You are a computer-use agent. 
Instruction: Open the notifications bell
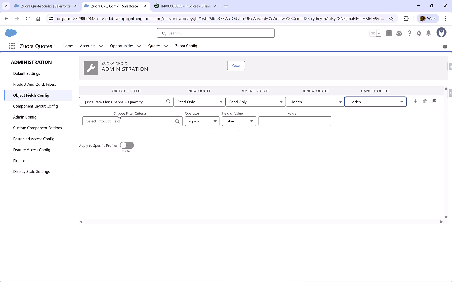pyautogui.click(x=428, y=33)
